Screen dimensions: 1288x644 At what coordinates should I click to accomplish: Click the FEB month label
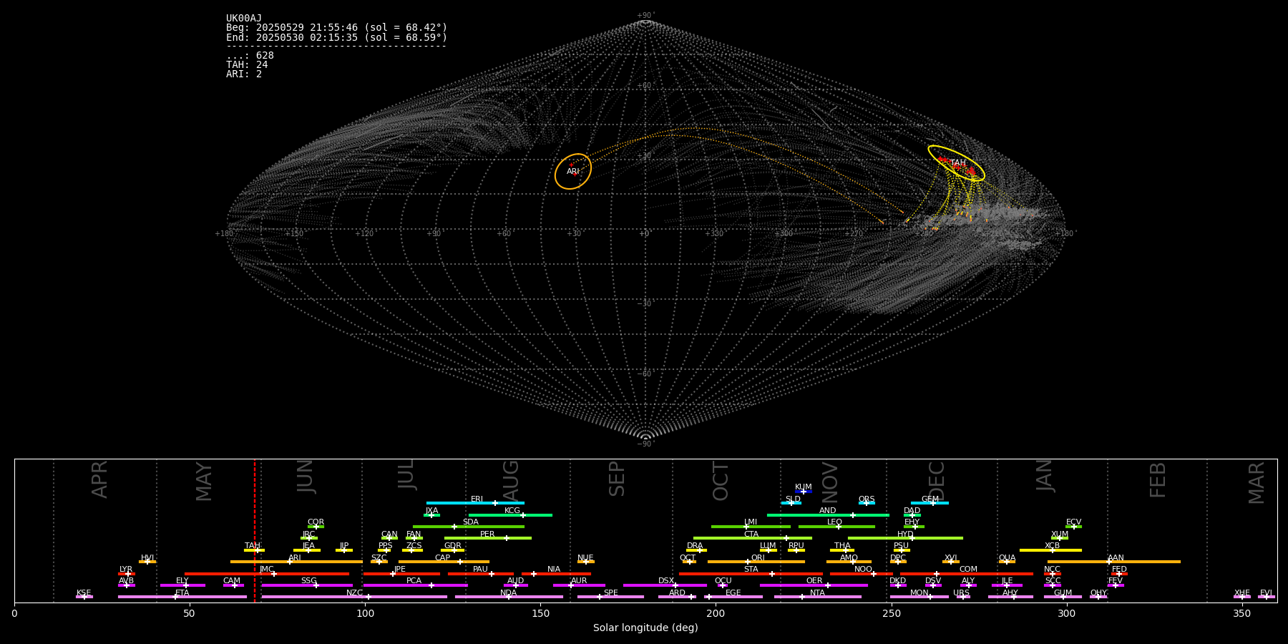point(1158,480)
